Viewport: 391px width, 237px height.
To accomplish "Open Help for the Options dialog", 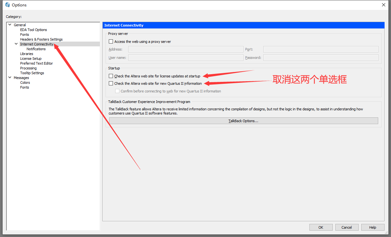I will pos(373,227).
